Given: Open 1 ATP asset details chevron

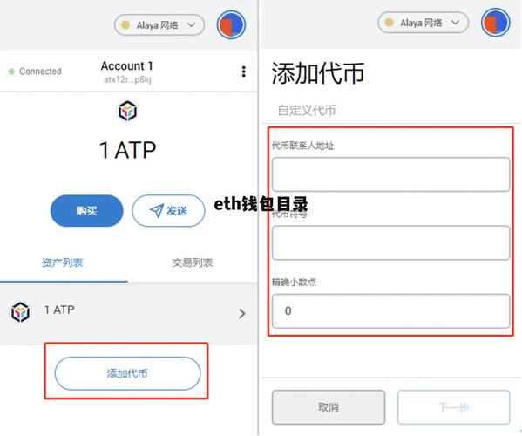Looking at the screenshot, I should coord(242,313).
